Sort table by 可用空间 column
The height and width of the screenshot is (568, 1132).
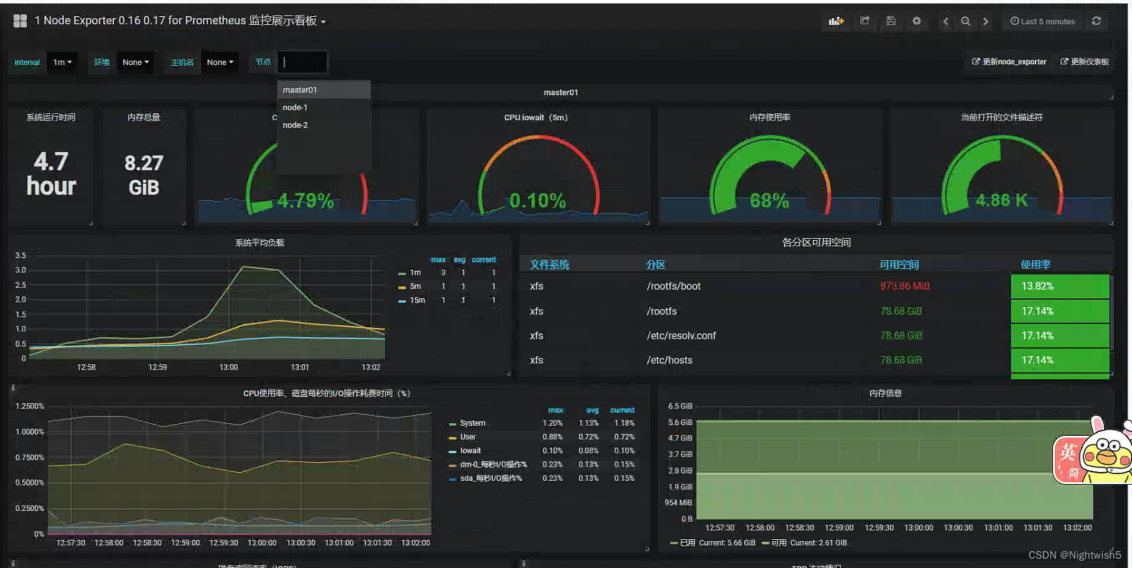click(x=899, y=265)
